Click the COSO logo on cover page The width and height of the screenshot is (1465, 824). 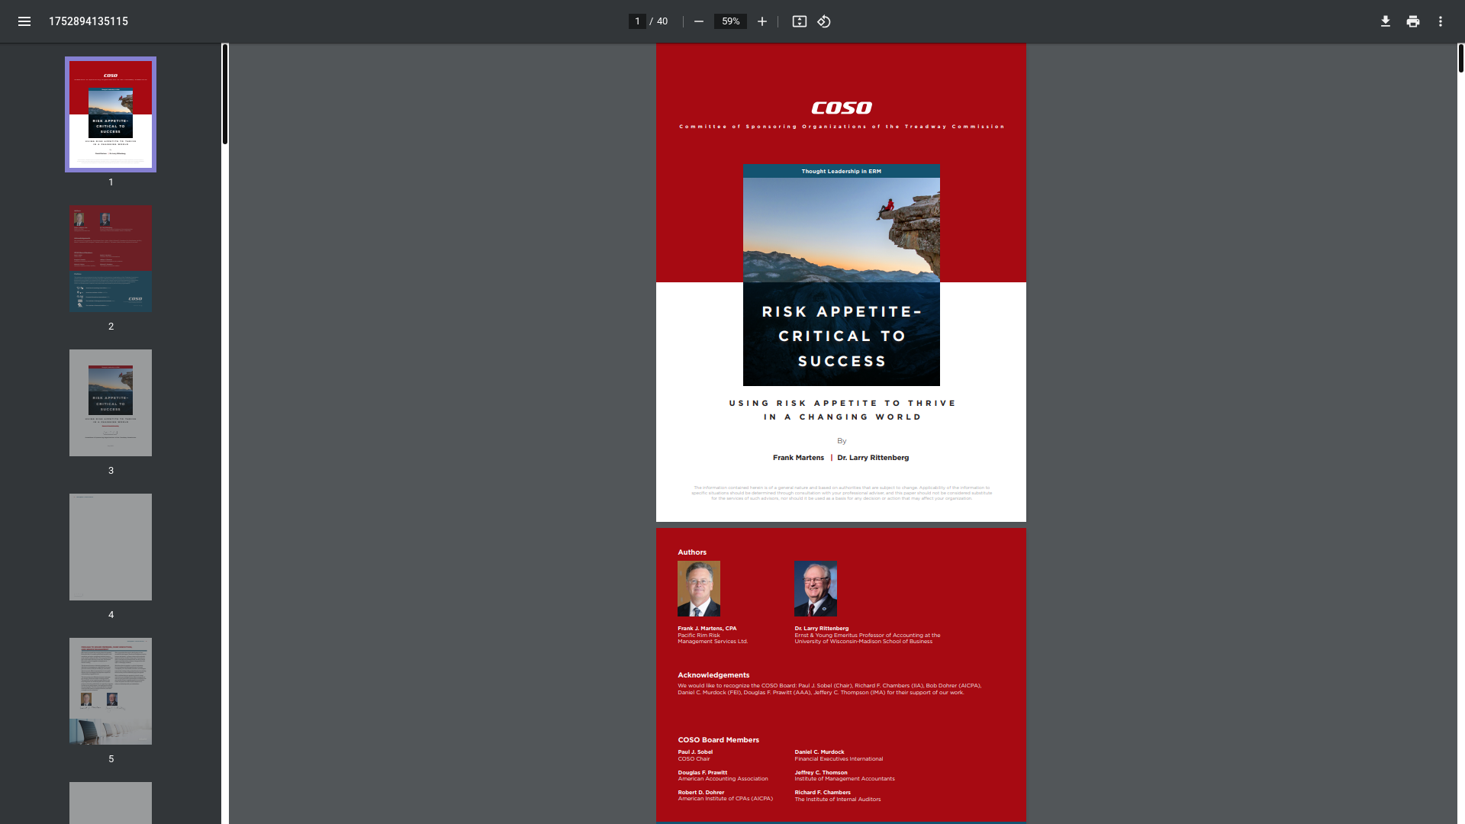tap(842, 108)
